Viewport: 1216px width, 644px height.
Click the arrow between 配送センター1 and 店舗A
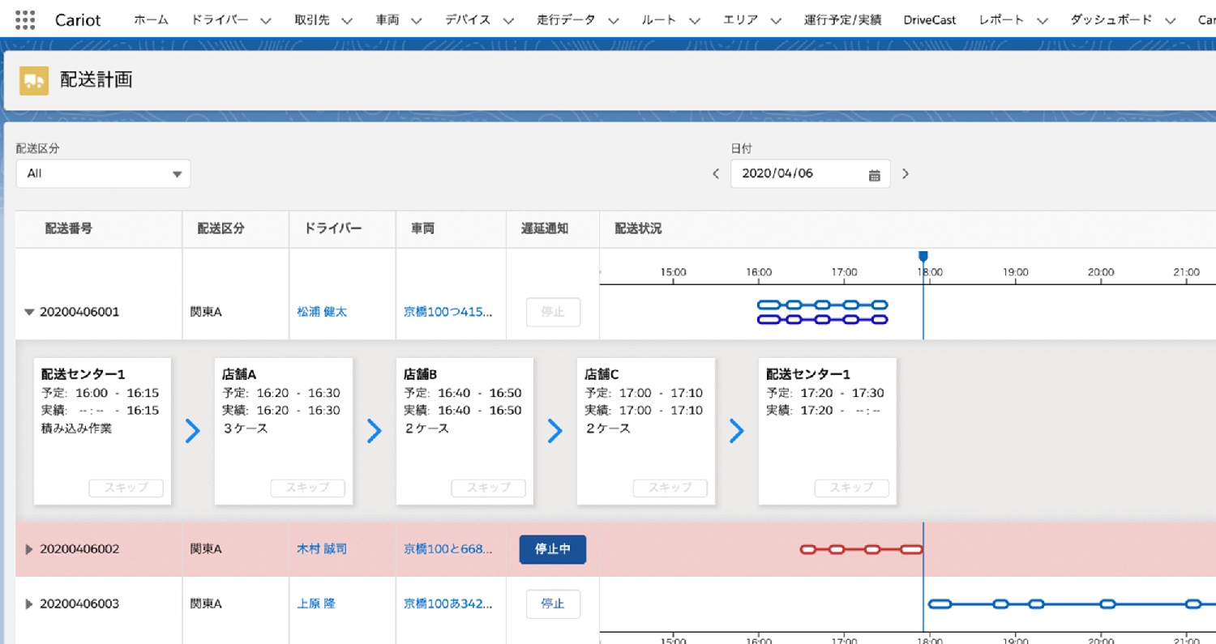click(x=192, y=431)
